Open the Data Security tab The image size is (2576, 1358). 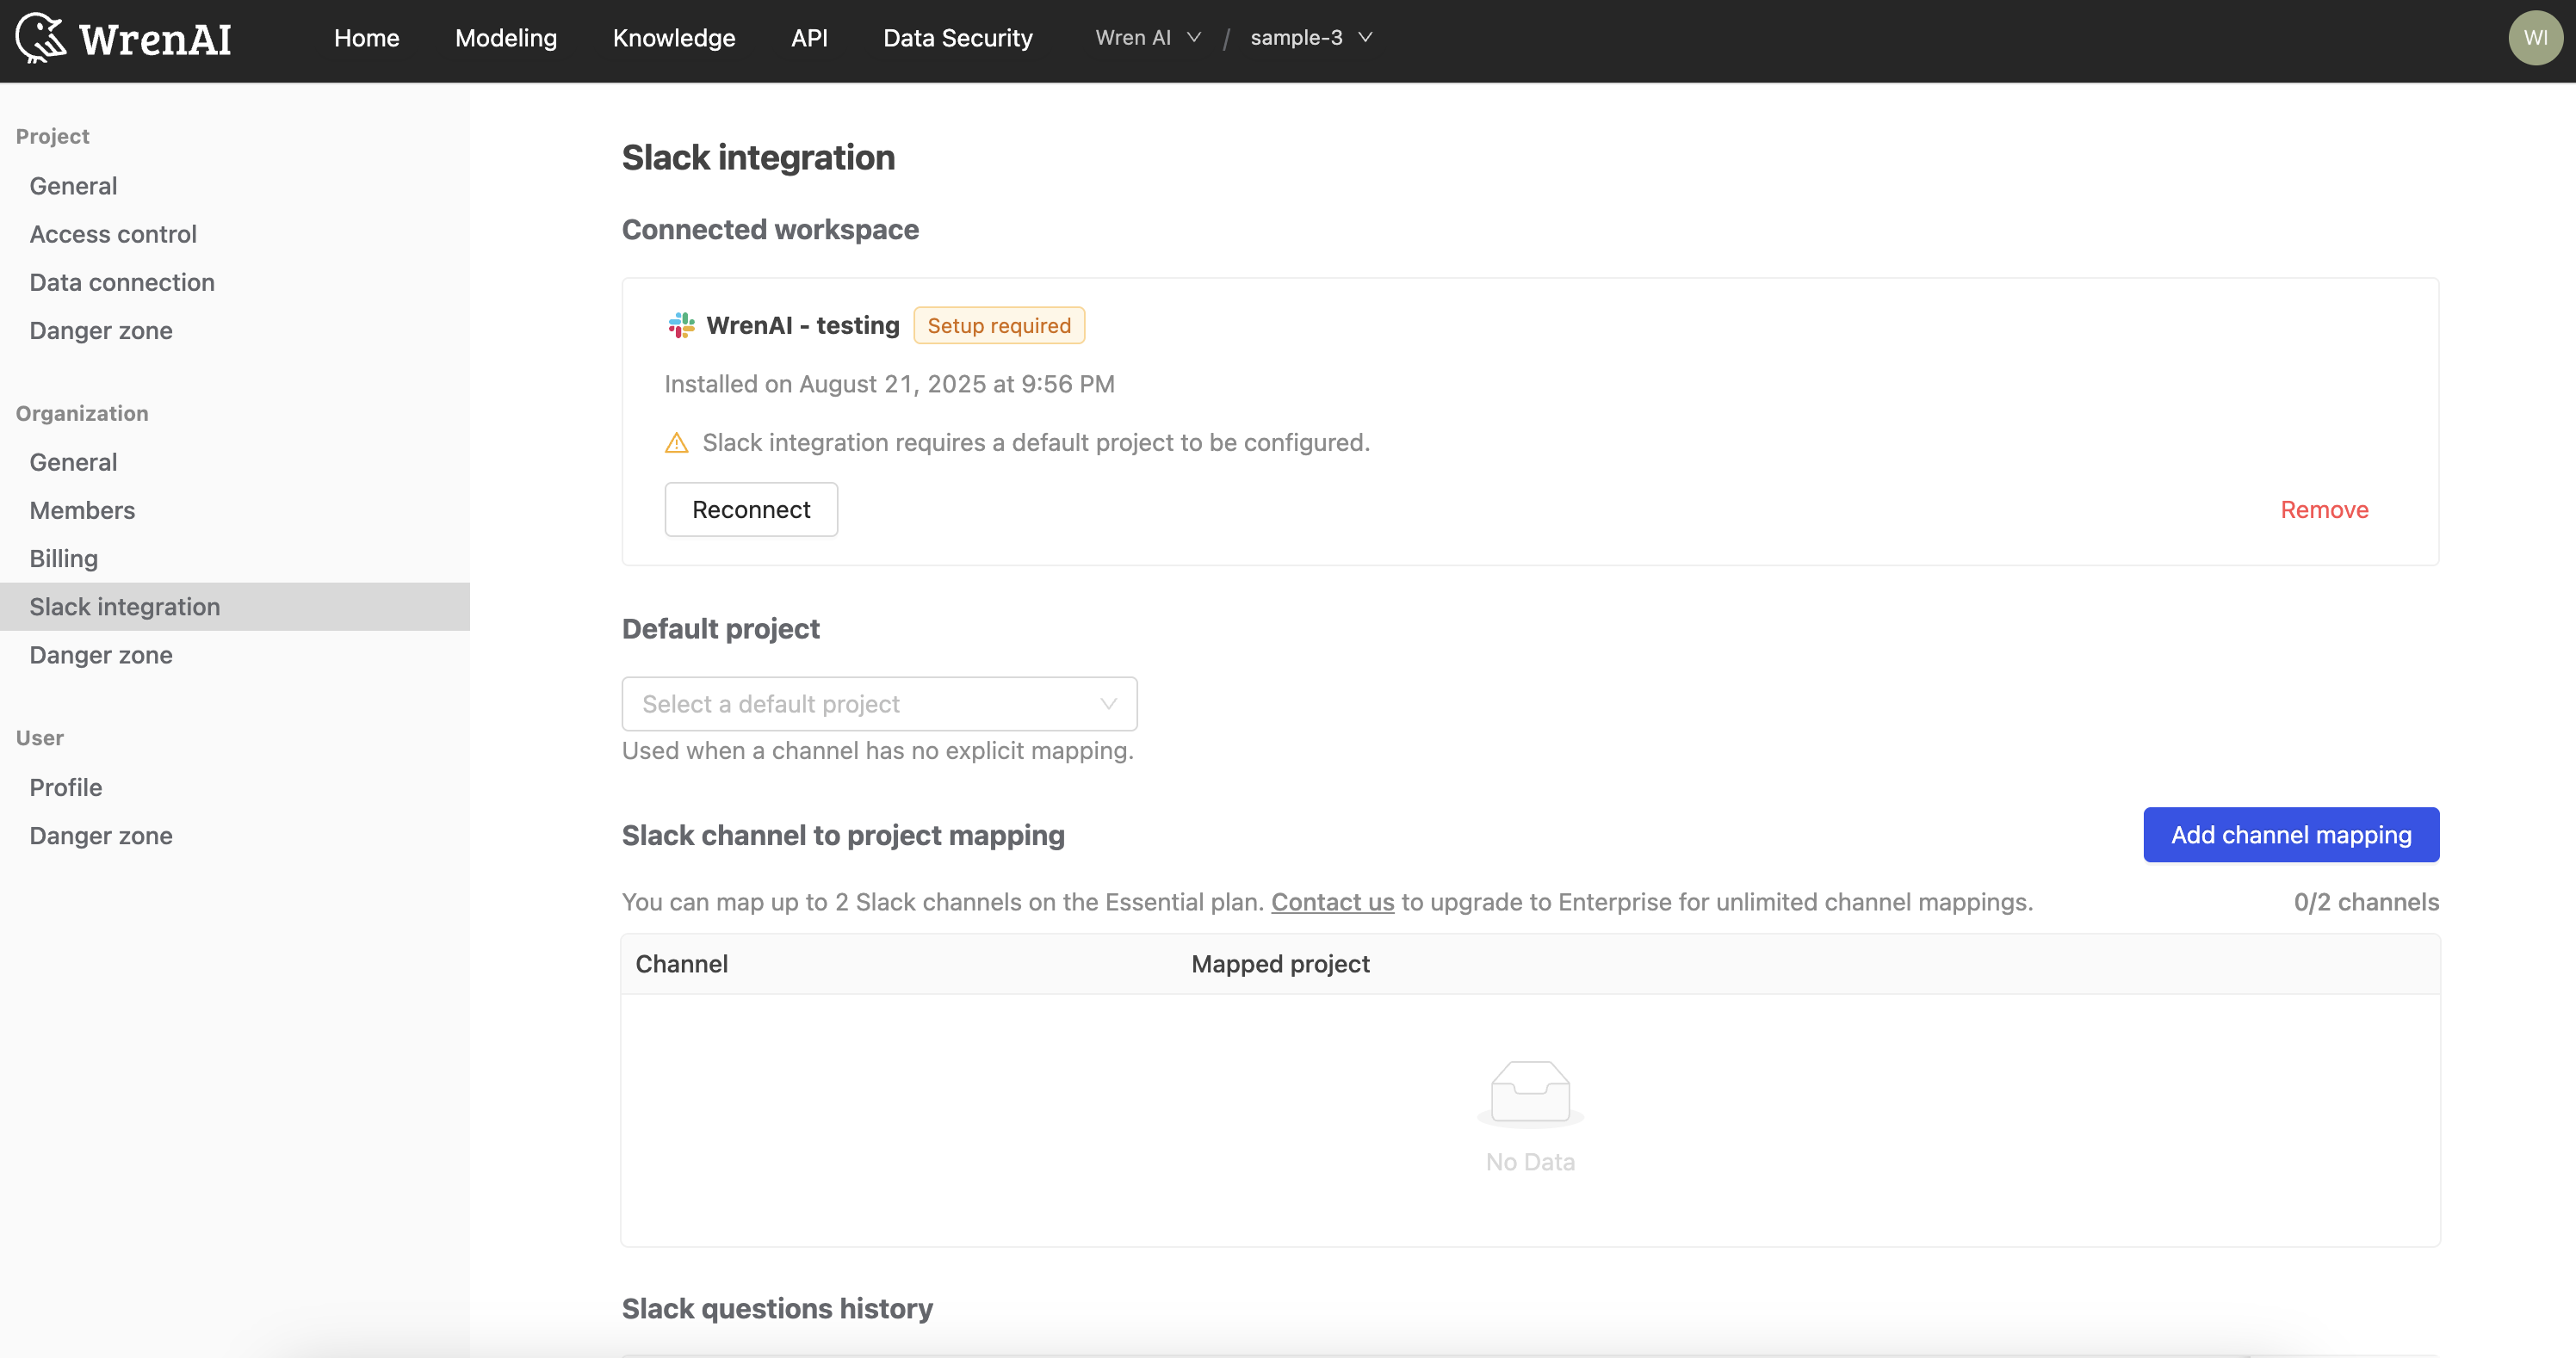coord(957,38)
